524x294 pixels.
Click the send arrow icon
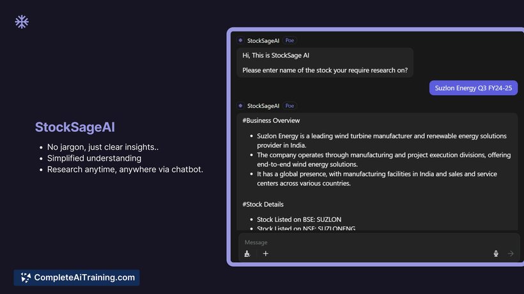(x=511, y=254)
